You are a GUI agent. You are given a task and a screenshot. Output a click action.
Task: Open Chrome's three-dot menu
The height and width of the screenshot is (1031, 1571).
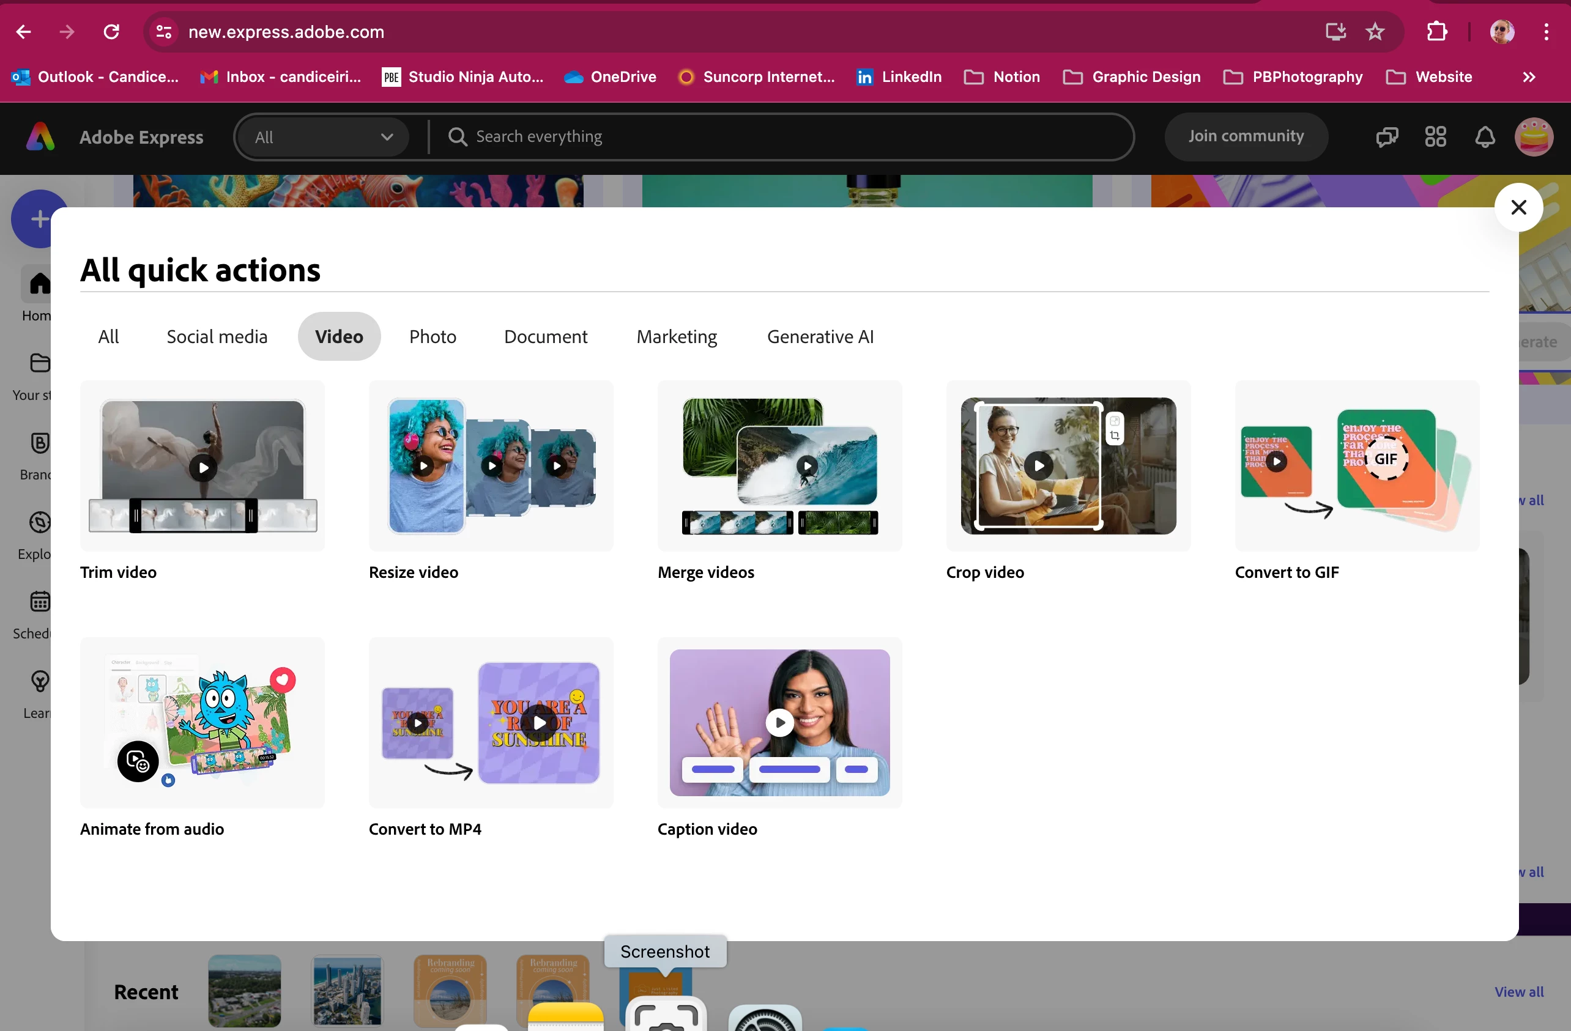(x=1546, y=32)
